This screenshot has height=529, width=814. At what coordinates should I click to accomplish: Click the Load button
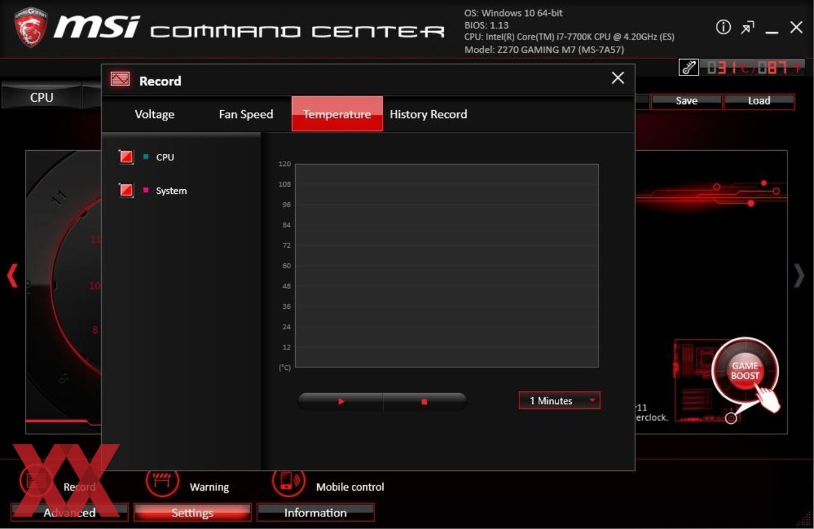[x=759, y=101]
